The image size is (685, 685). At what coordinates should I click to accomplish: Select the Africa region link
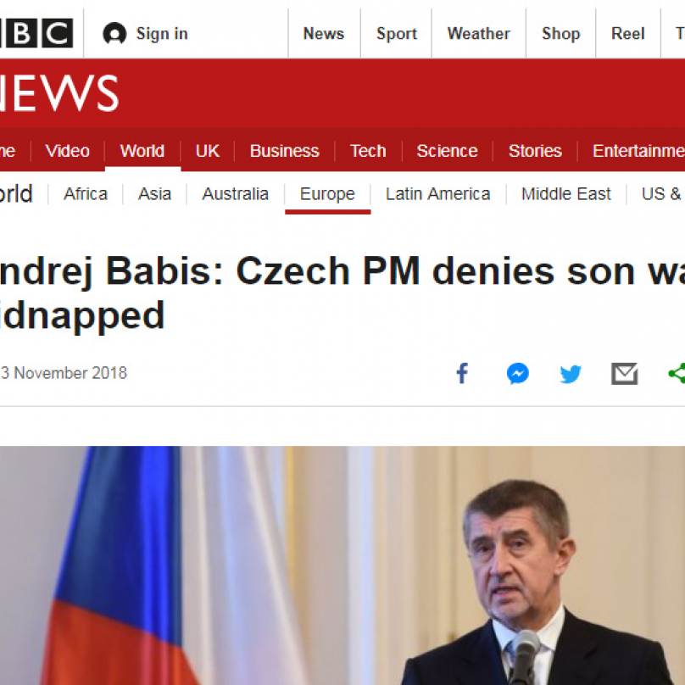(x=86, y=194)
